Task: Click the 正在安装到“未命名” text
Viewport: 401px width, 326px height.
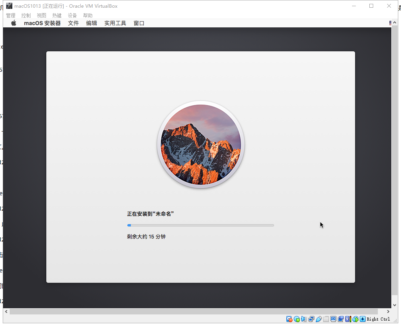Action: (x=151, y=214)
